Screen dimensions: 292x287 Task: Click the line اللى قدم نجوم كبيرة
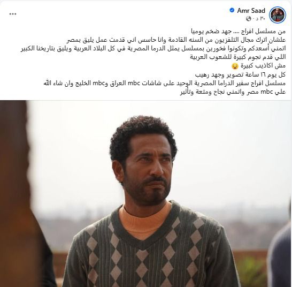237,57
